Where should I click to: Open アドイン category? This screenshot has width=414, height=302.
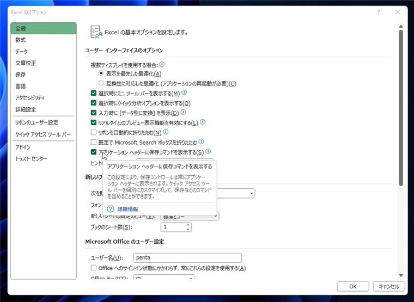click(44, 147)
